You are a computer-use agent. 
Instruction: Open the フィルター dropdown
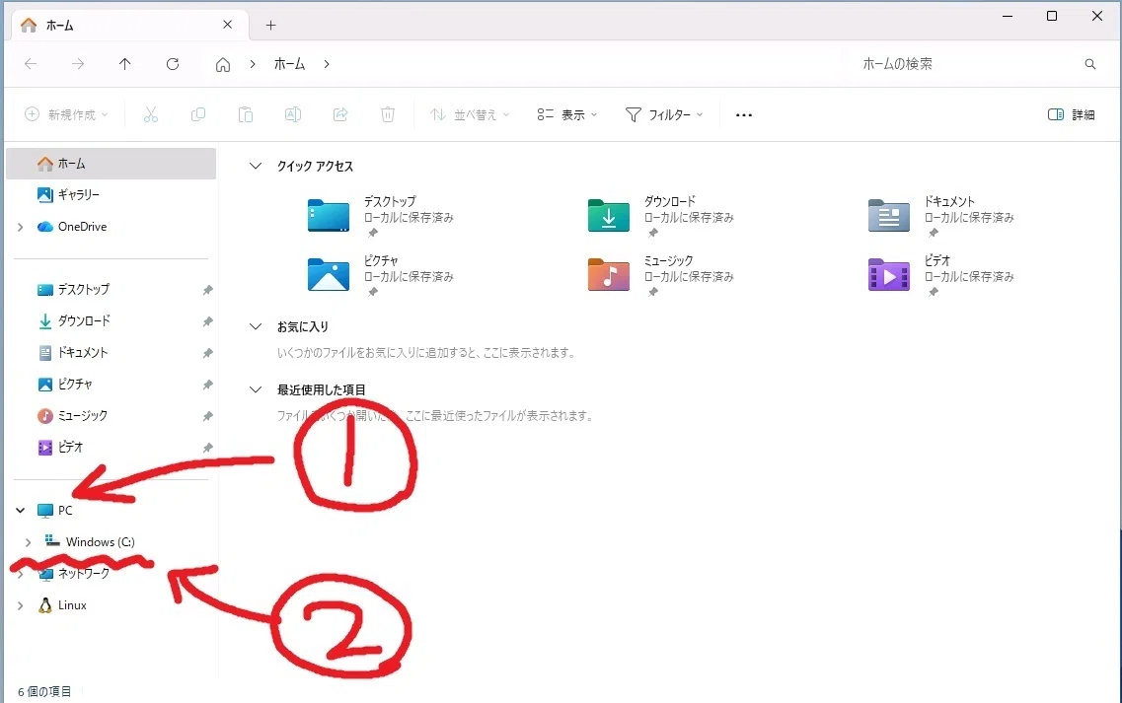point(664,114)
